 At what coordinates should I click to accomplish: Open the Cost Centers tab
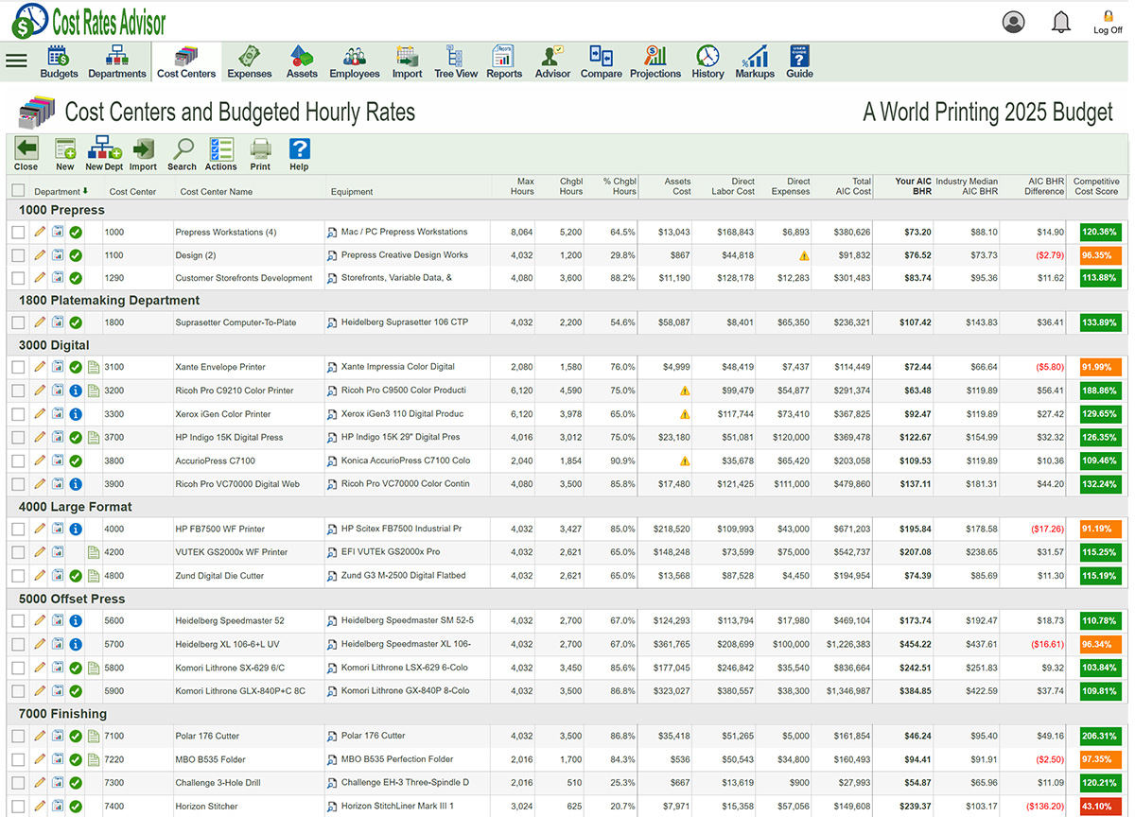186,62
